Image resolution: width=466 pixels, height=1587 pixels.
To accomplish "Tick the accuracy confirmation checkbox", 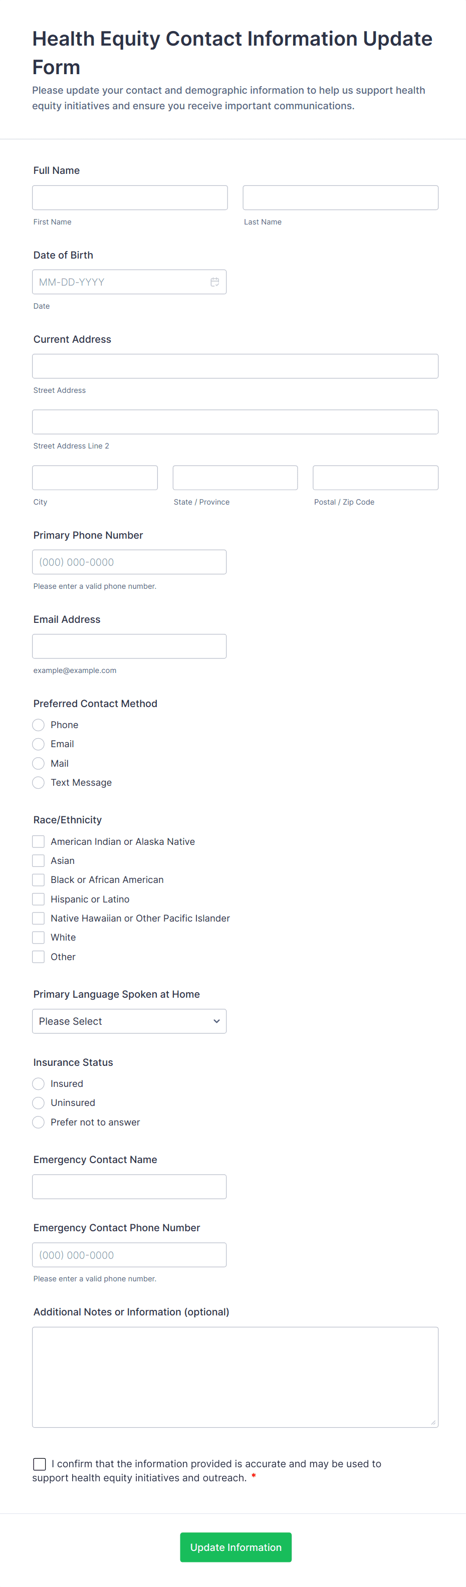I will [40, 1464].
